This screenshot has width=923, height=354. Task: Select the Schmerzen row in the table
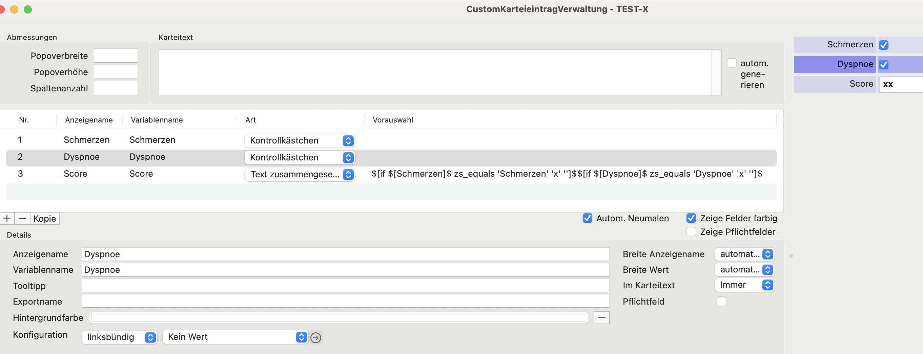coord(391,140)
